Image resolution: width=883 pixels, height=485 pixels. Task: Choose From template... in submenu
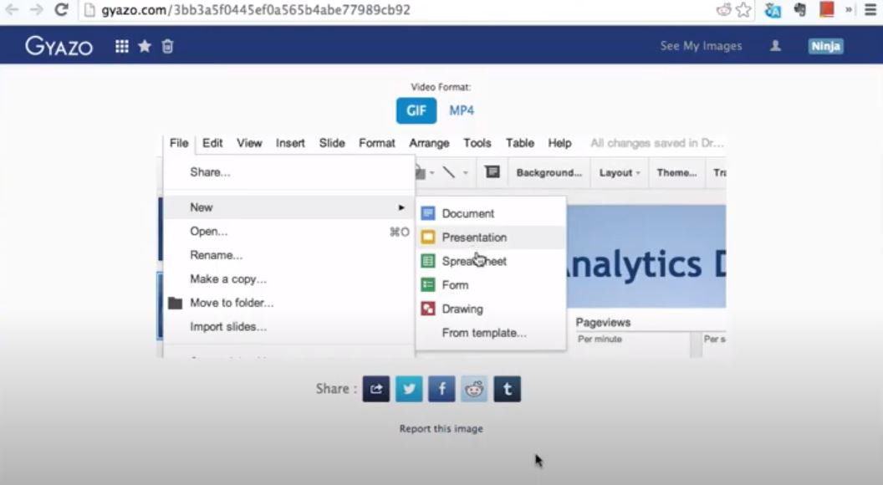491,333
